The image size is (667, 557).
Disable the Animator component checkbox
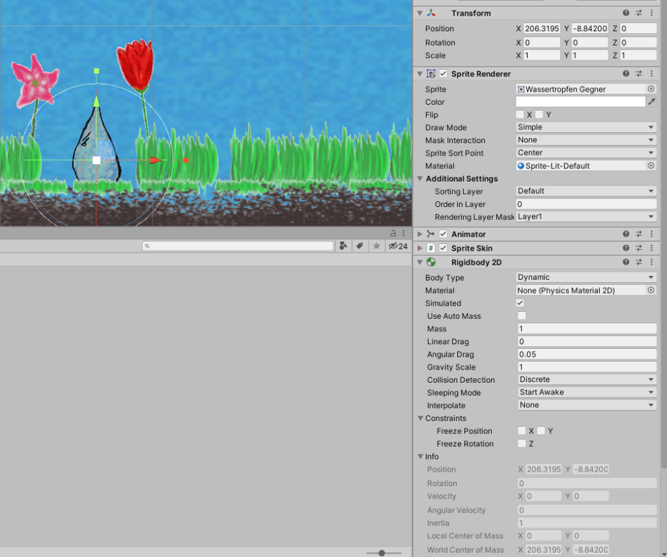443,234
